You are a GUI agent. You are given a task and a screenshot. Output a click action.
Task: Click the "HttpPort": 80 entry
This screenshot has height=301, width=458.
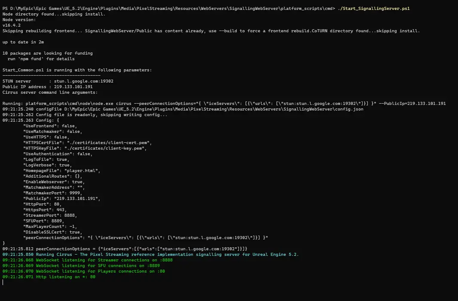tap(43, 204)
